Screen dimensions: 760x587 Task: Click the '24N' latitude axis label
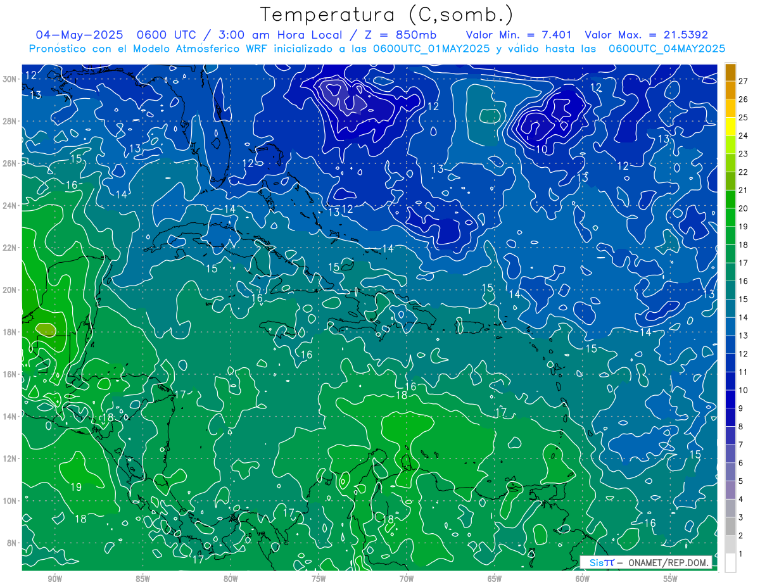(9, 206)
